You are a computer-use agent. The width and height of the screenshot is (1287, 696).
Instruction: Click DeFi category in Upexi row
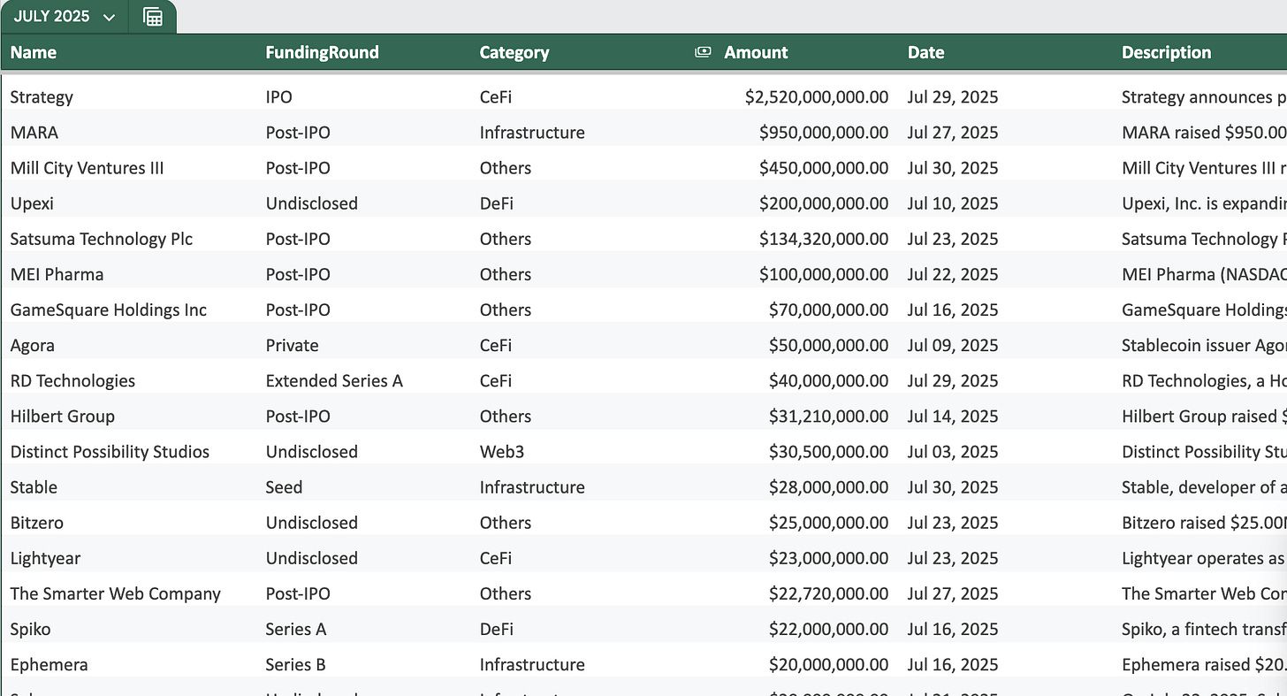496,203
